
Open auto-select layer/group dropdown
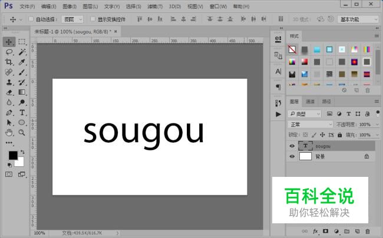click(72, 19)
